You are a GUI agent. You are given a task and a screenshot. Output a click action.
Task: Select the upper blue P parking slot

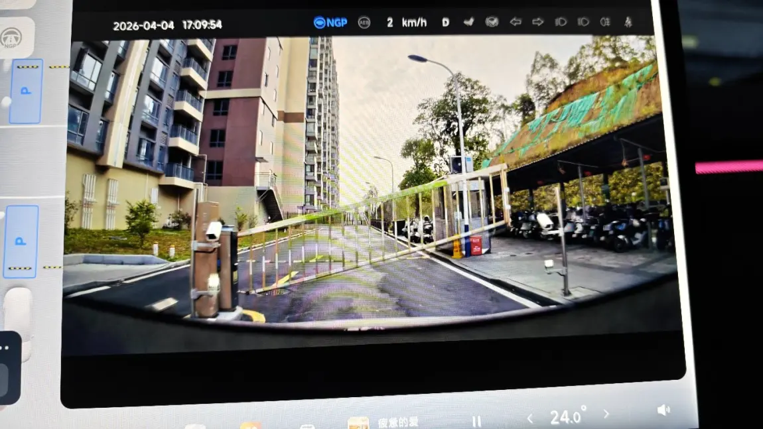pos(26,91)
